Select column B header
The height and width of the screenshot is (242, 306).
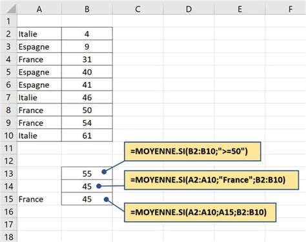coord(87,9)
